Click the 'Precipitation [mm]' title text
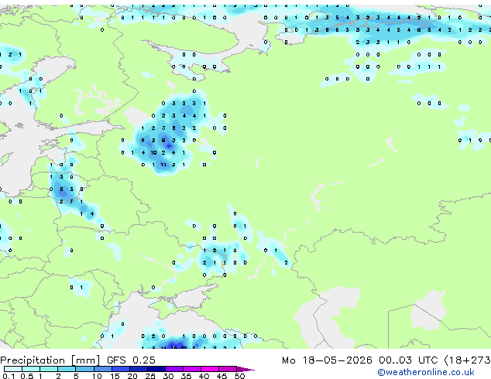The height and width of the screenshot is (379, 491). [x=50, y=360]
